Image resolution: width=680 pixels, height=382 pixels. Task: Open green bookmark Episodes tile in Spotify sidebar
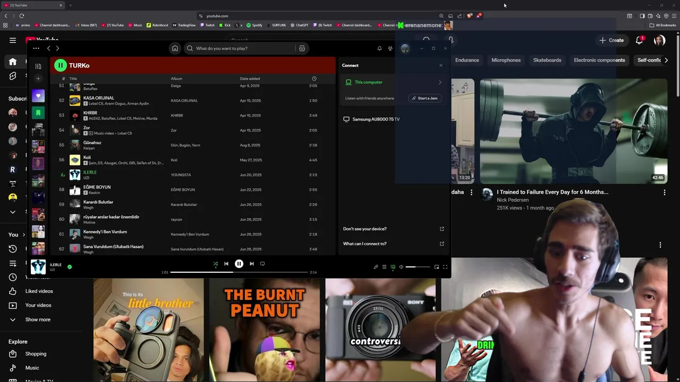(x=38, y=112)
